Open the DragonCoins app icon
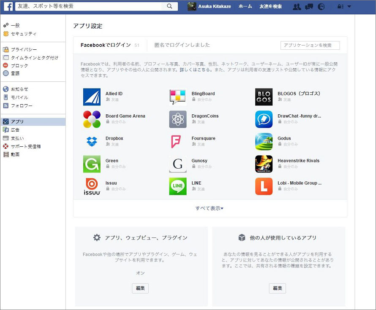Screen dimensions: 376x310 [x=178, y=119]
